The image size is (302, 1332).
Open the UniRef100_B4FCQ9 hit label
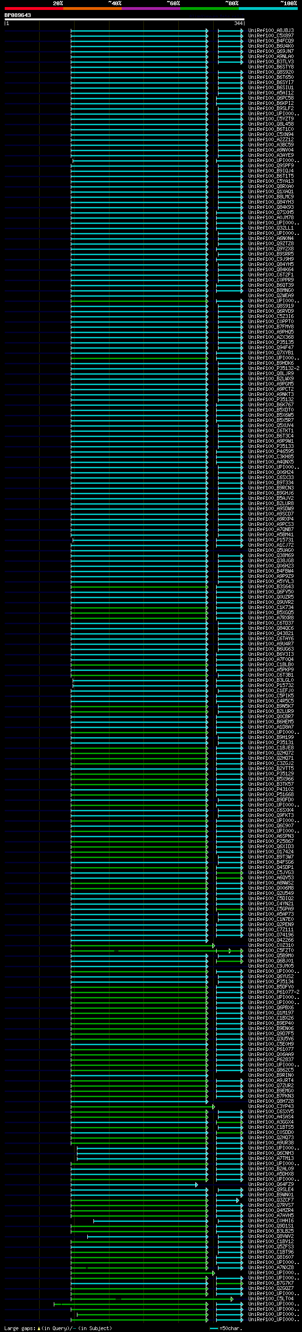tap(271, 41)
